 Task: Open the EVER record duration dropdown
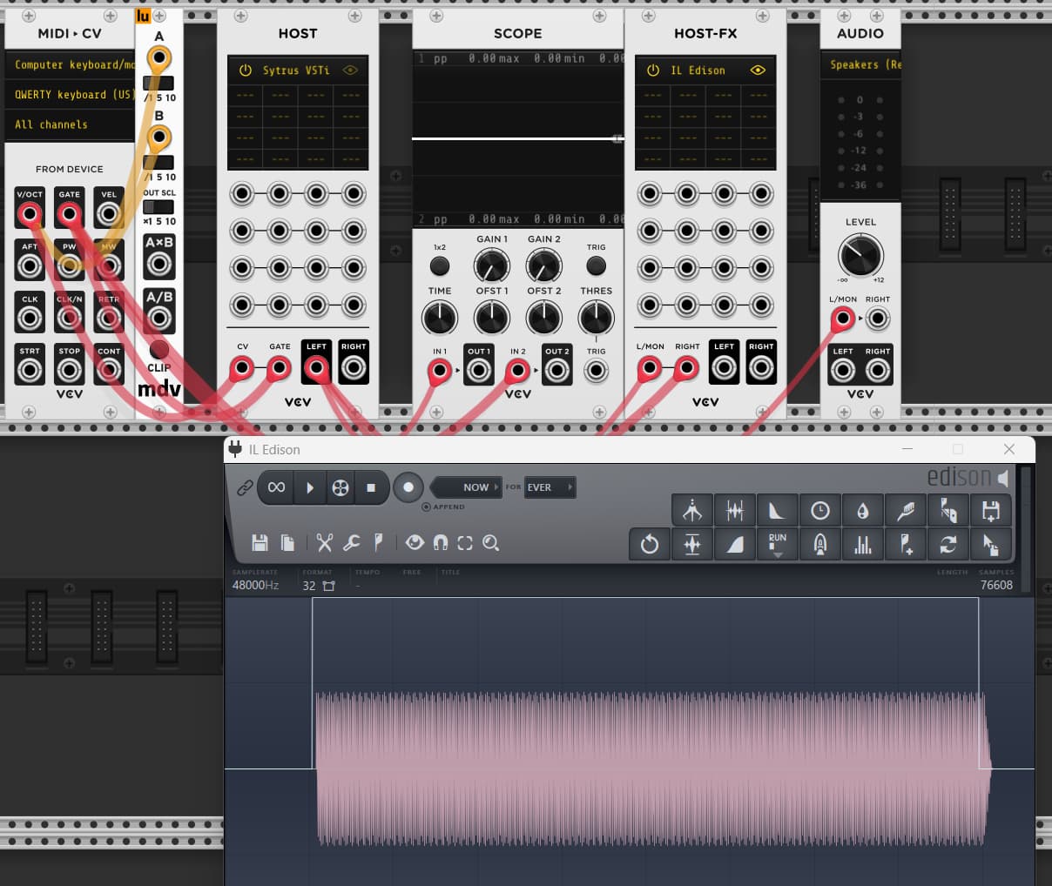[549, 487]
